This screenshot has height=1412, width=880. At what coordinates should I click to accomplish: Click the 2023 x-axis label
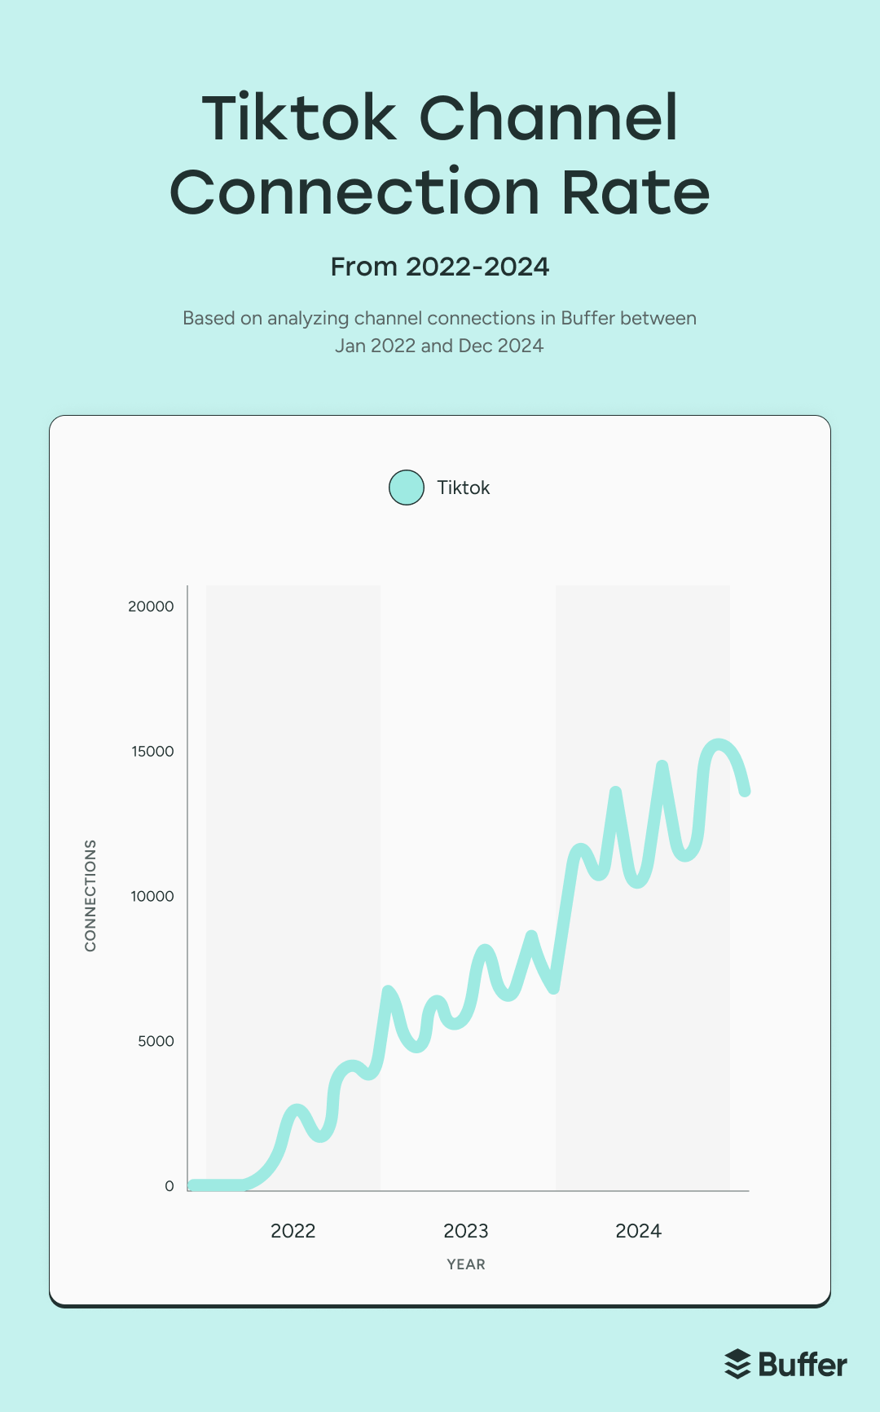[465, 1231]
